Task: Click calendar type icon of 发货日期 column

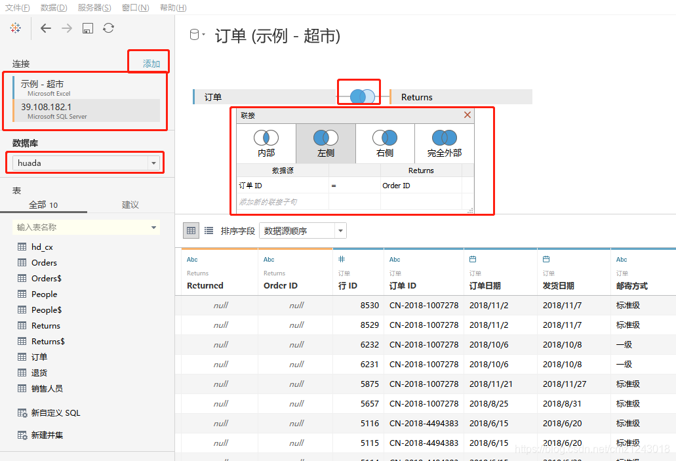Action: pos(546,259)
